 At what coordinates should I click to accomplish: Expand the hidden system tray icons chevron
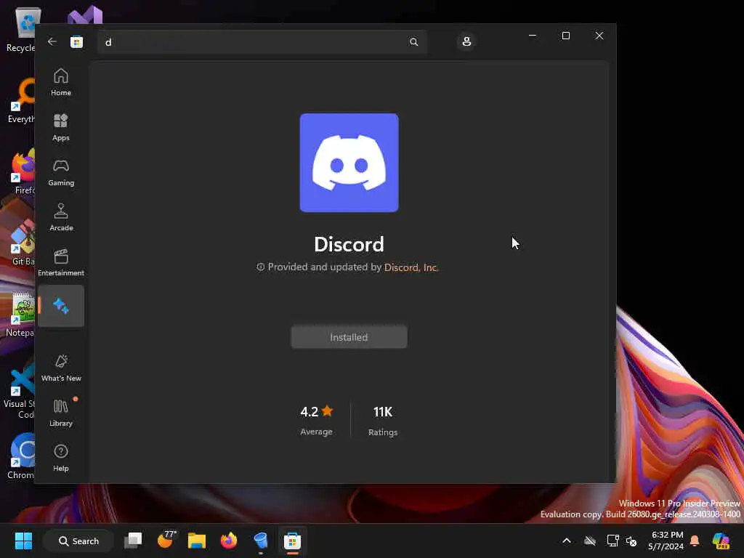click(567, 541)
